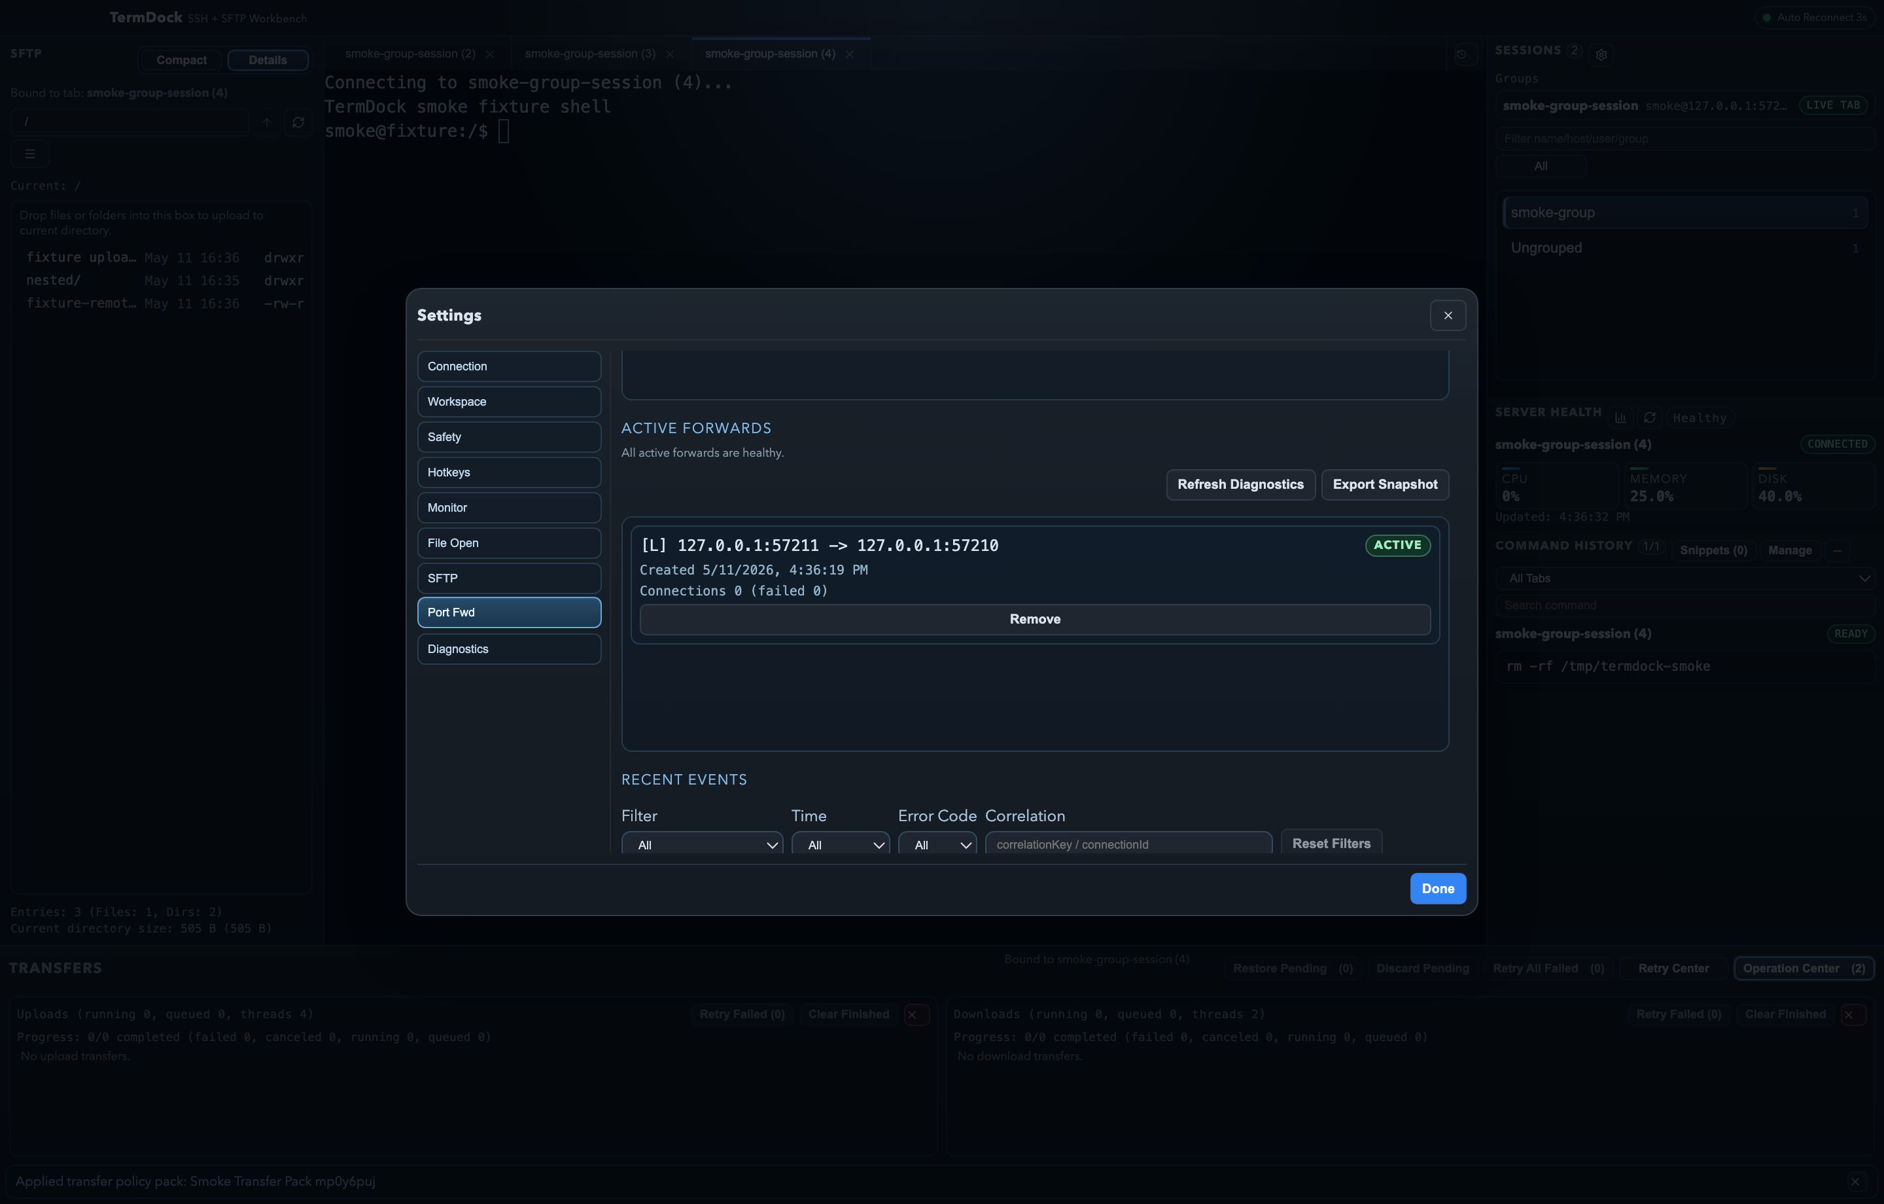Toggle the Auto Reconnect 3s indicator
Screen dimensions: 1884x1204
tap(1816, 17)
